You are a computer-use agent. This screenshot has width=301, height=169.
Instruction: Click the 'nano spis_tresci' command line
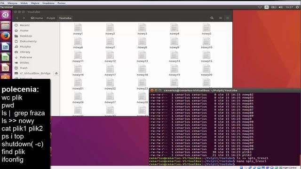[208, 161]
